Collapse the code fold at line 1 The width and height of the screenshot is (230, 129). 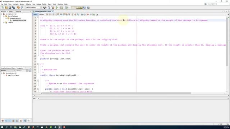38,18
